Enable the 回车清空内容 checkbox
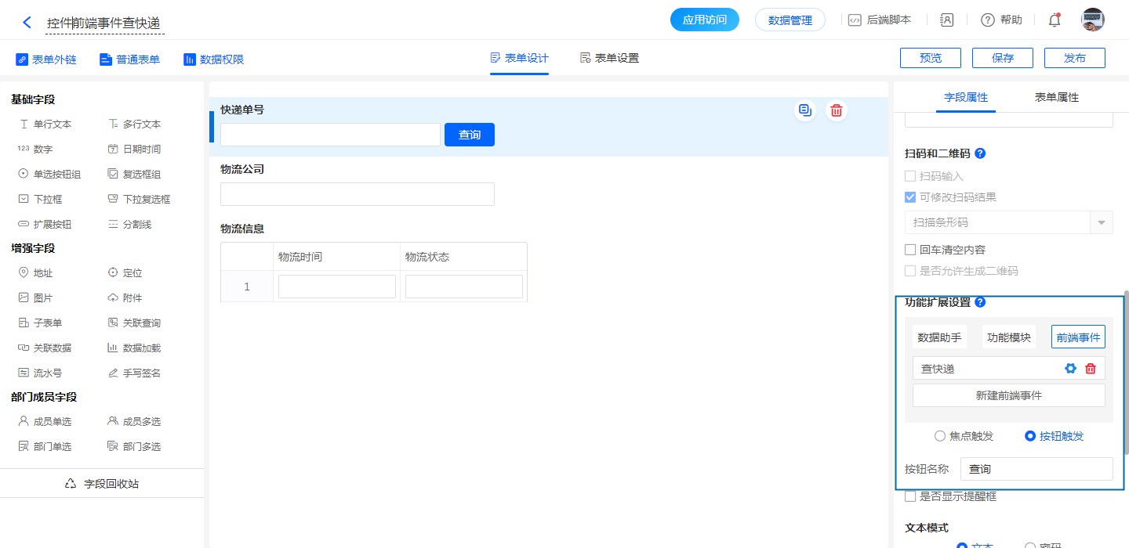 [910, 250]
